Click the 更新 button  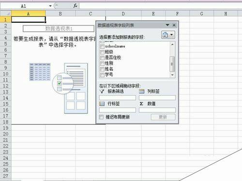tap(163, 117)
